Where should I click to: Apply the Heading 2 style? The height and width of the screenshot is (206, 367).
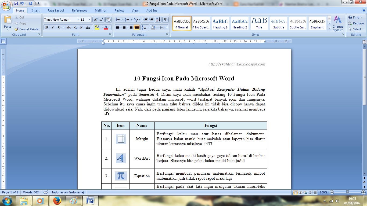[x=240, y=23]
